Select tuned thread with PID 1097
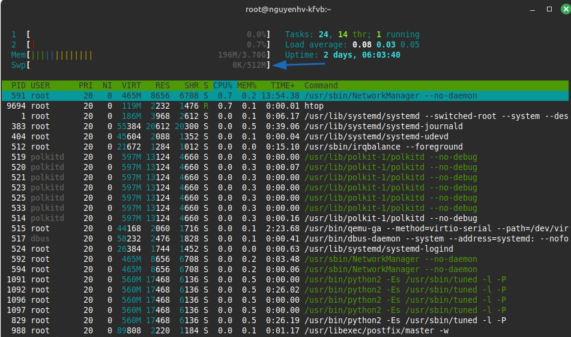The height and width of the screenshot is (337, 571). (285, 310)
